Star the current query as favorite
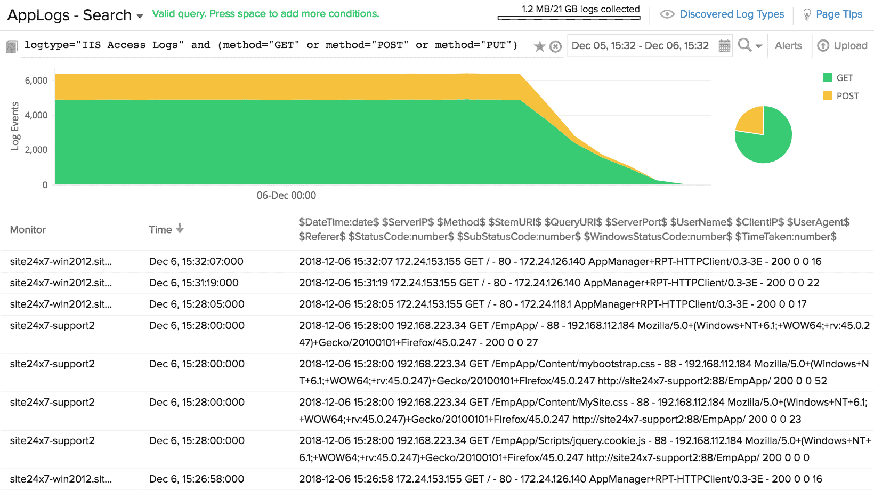Image resolution: width=874 pixels, height=490 pixels. 540,46
